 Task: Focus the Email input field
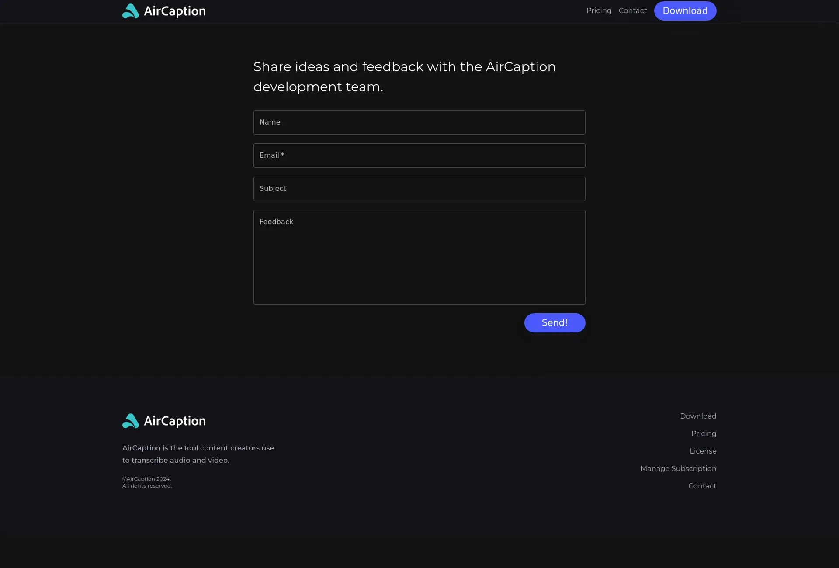click(419, 156)
